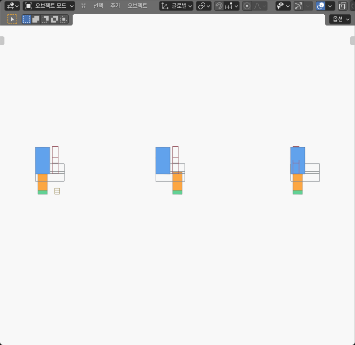Choose the subtract selection mode
Screen dimensions: 355x345
(45, 19)
